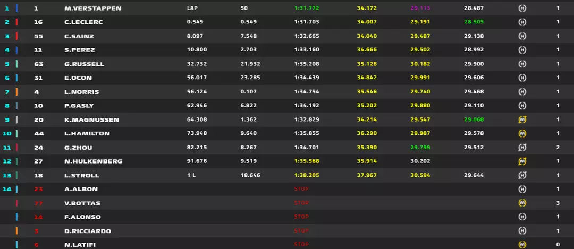This screenshot has width=574, height=249.
Task: Click Magnussen's yellow medium tyre icon
Action: 522,119
